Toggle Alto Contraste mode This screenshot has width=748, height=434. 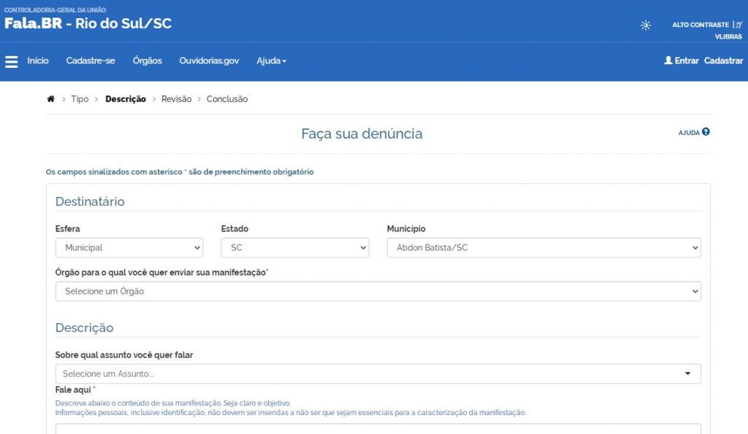click(700, 25)
